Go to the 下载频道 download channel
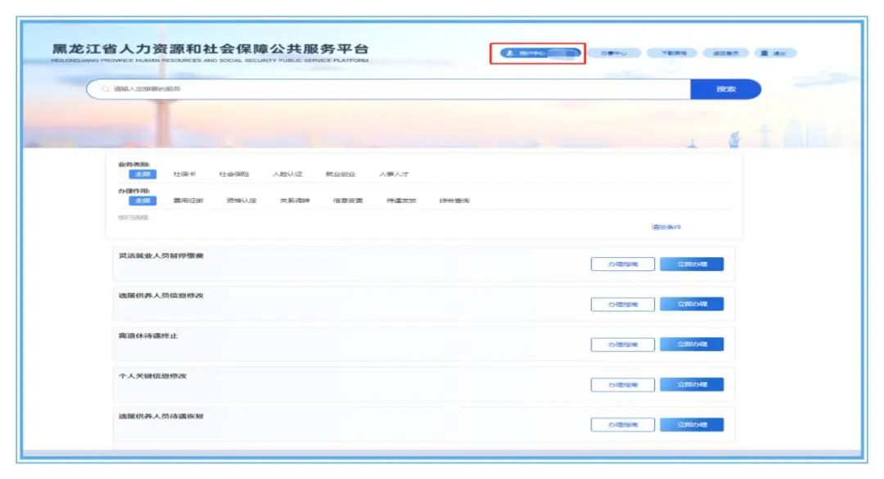 point(673,53)
